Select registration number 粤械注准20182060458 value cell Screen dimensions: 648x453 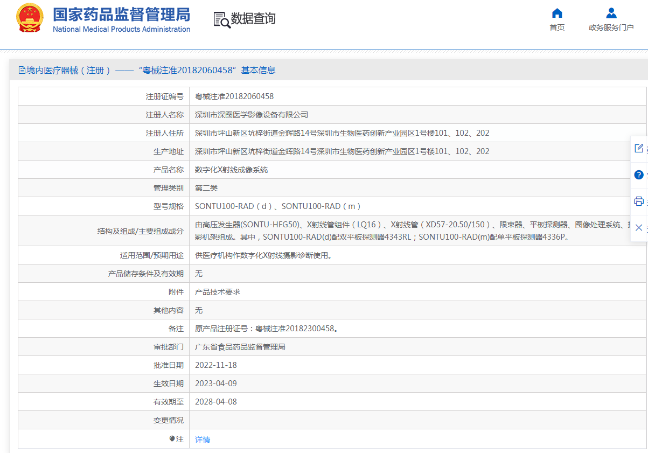tap(234, 96)
